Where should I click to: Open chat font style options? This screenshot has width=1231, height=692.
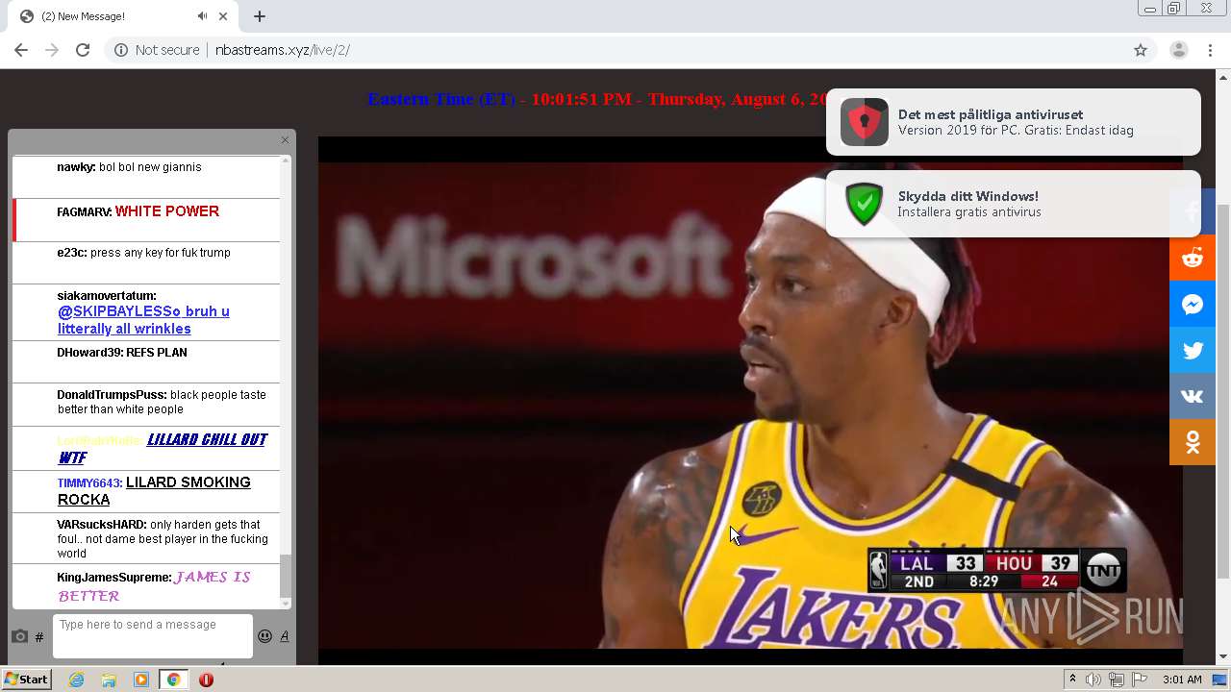point(285,636)
